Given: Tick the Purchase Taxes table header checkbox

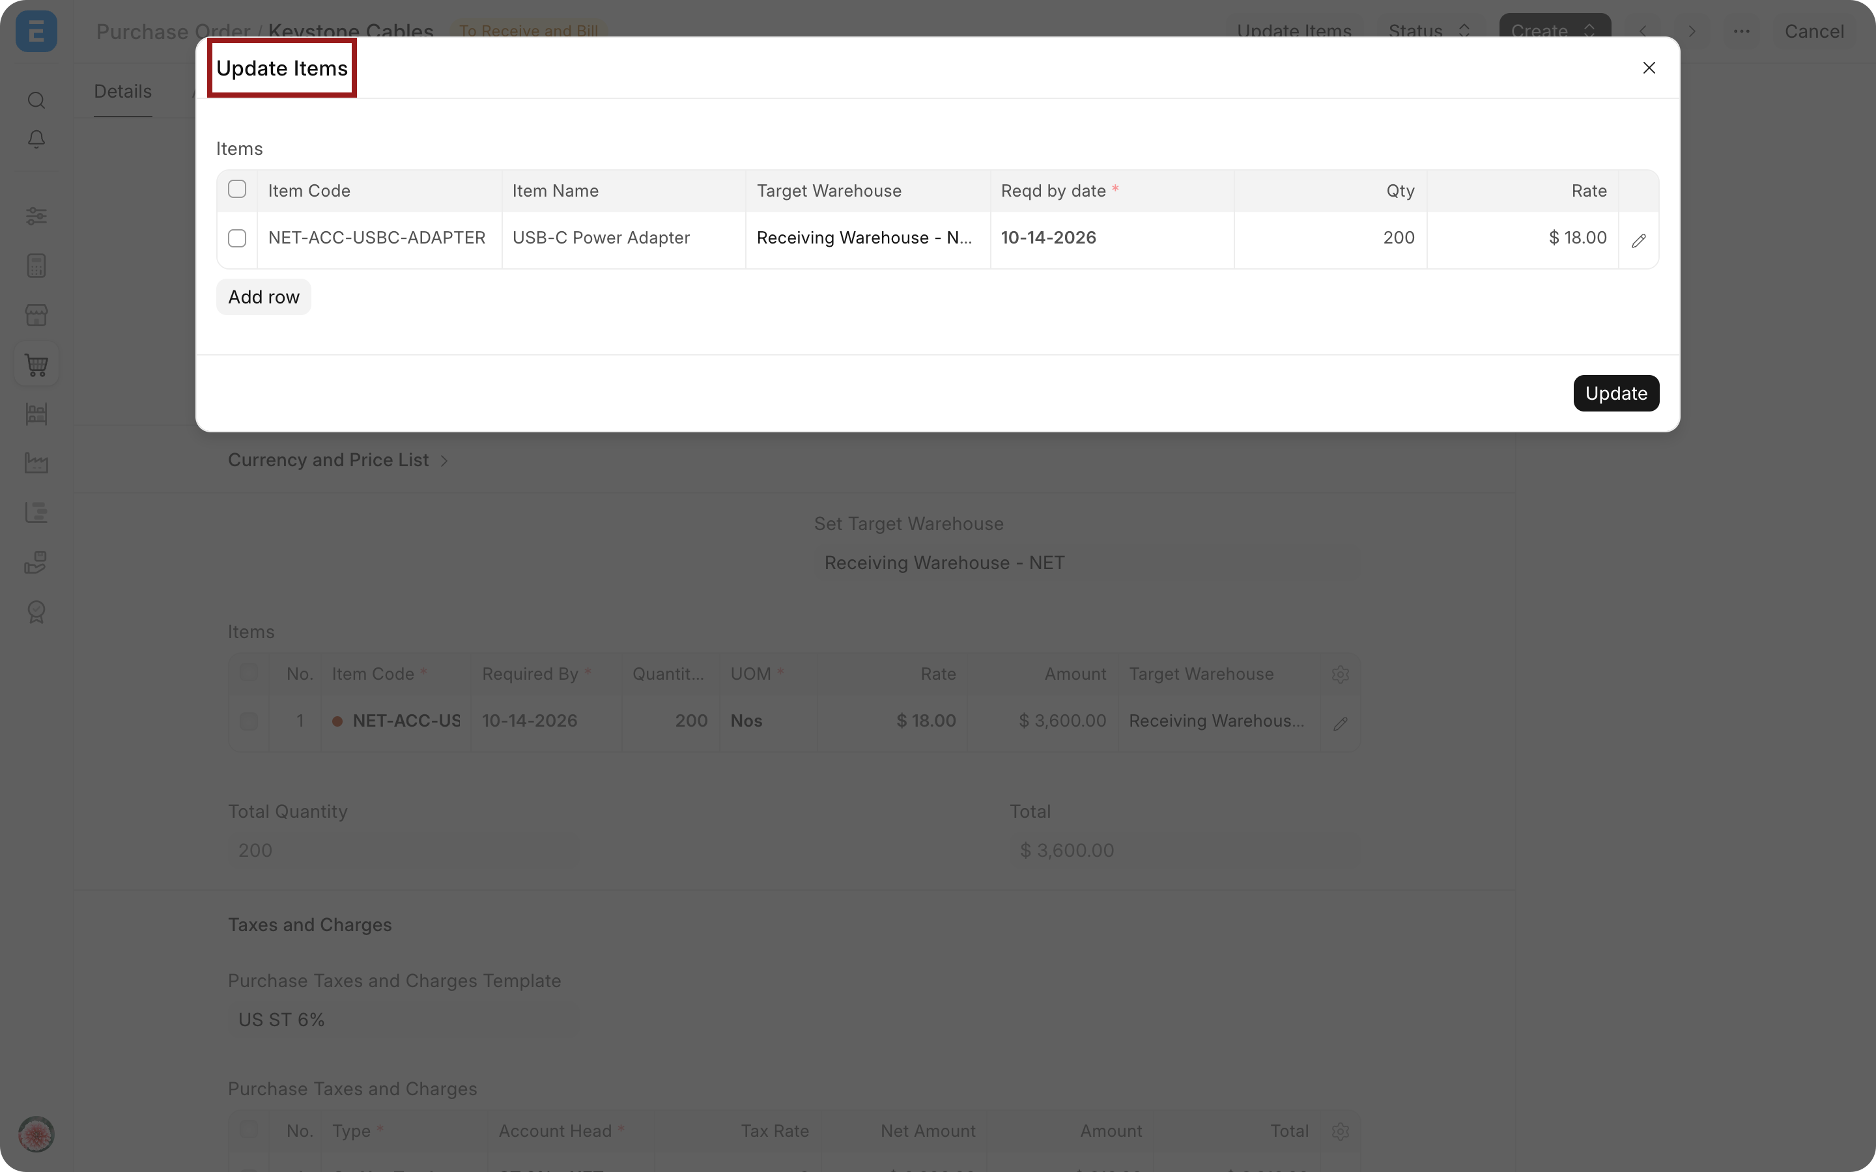Looking at the screenshot, I should pos(249,1130).
